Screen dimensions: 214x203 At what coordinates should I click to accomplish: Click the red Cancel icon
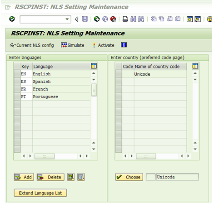coord(113,19)
